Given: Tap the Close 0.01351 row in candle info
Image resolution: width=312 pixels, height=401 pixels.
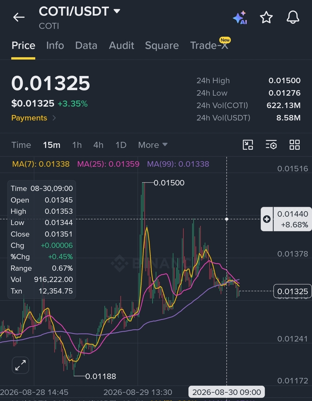Looking at the screenshot, I should (42, 234).
